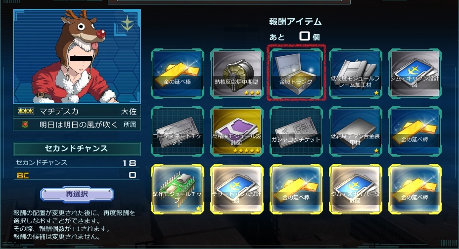Click the BC balance row
This screenshot has height=249, width=459.
77,175
